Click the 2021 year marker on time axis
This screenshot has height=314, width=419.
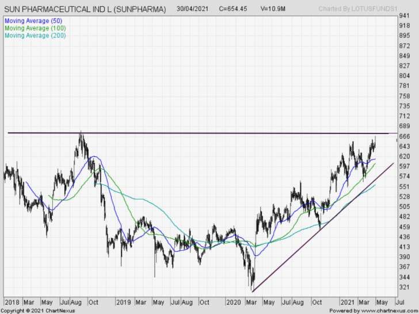pyautogui.click(x=347, y=301)
